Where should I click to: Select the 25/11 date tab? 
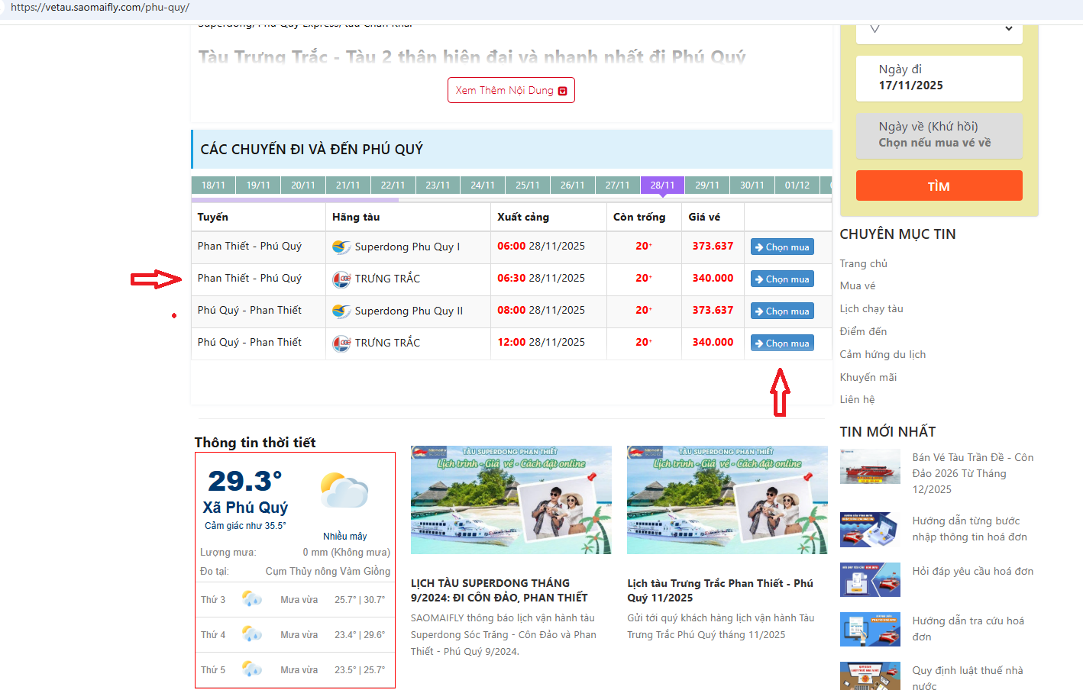pos(527,185)
